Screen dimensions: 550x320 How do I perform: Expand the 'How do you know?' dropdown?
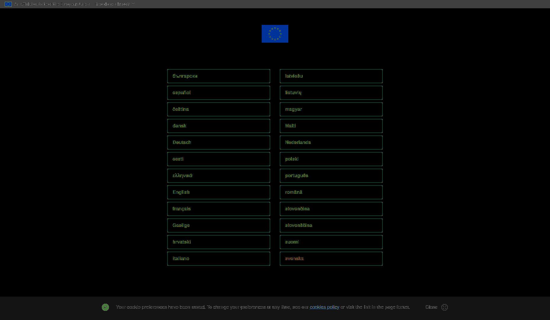[115, 4]
